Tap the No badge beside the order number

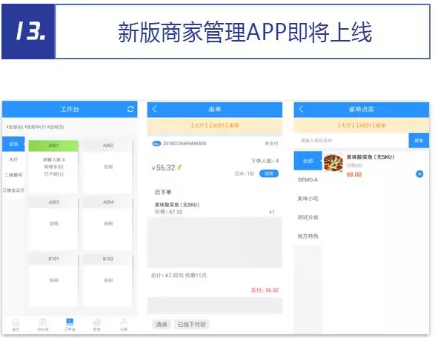pos(157,144)
